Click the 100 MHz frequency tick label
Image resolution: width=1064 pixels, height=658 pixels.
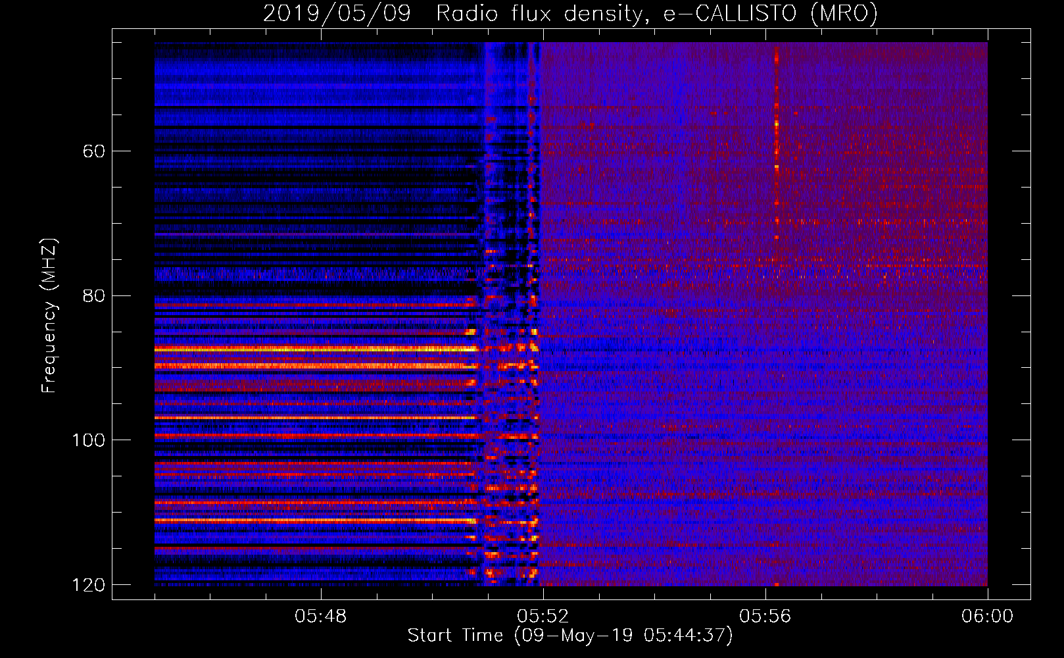(89, 440)
